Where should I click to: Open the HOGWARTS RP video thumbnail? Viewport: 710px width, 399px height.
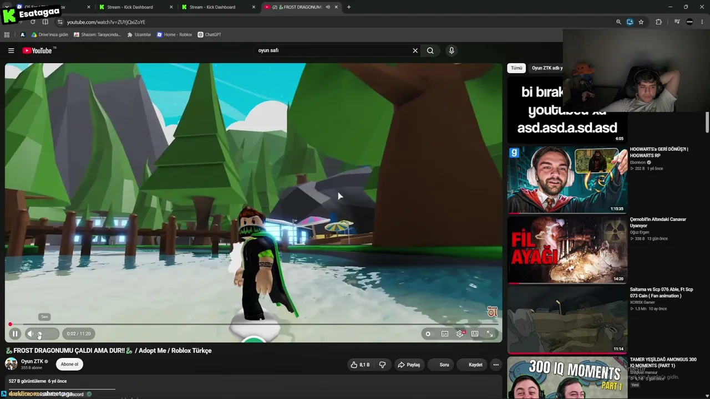[x=567, y=180]
